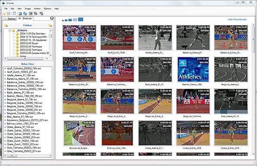Click the thumbnails pane scroll down arrow
Image resolution: width=257 pixels, height=166 pixels.
coord(254,154)
